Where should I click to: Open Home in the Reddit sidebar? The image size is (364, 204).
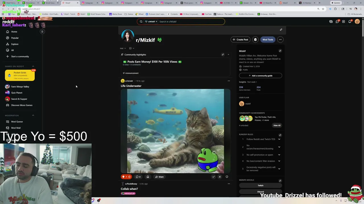[x=14, y=32]
